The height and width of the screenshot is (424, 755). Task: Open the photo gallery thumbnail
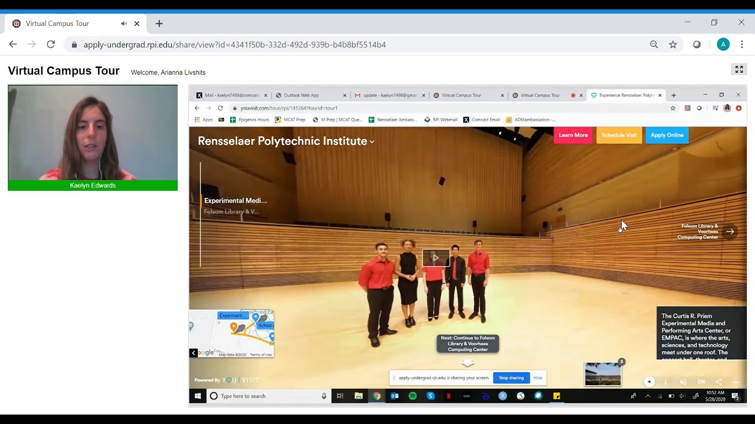603,374
